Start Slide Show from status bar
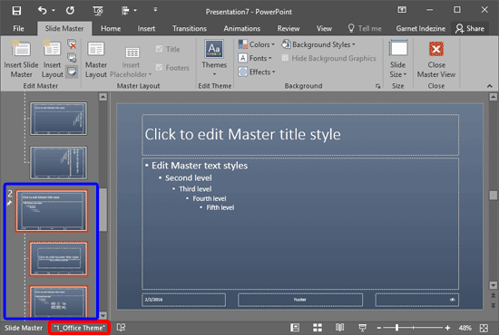 362,328
